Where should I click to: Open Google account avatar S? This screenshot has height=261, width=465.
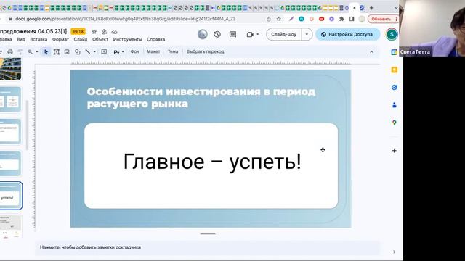coord(392,34)
